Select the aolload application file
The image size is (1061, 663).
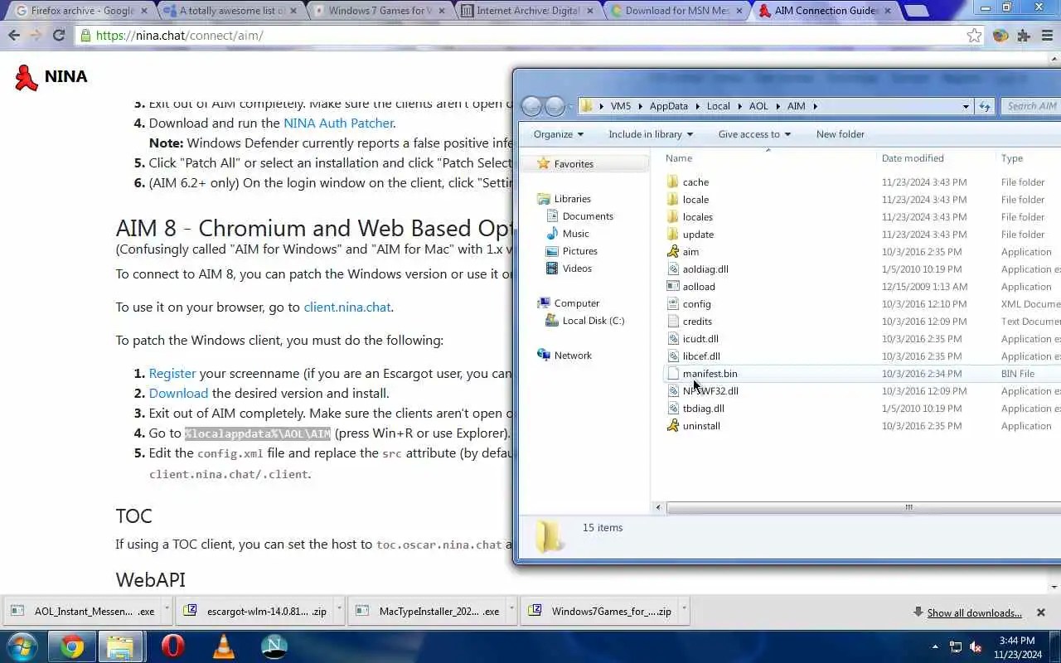pyautogui.click(x=699, y=287)
